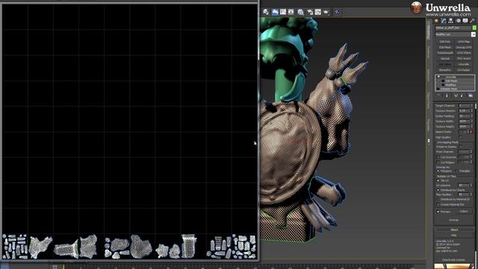Click the teapot render production icon

click(x=326, y=12)
